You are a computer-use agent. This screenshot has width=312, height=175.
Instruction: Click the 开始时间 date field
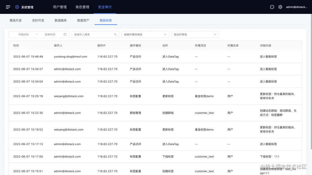click(x=23, y=34)
